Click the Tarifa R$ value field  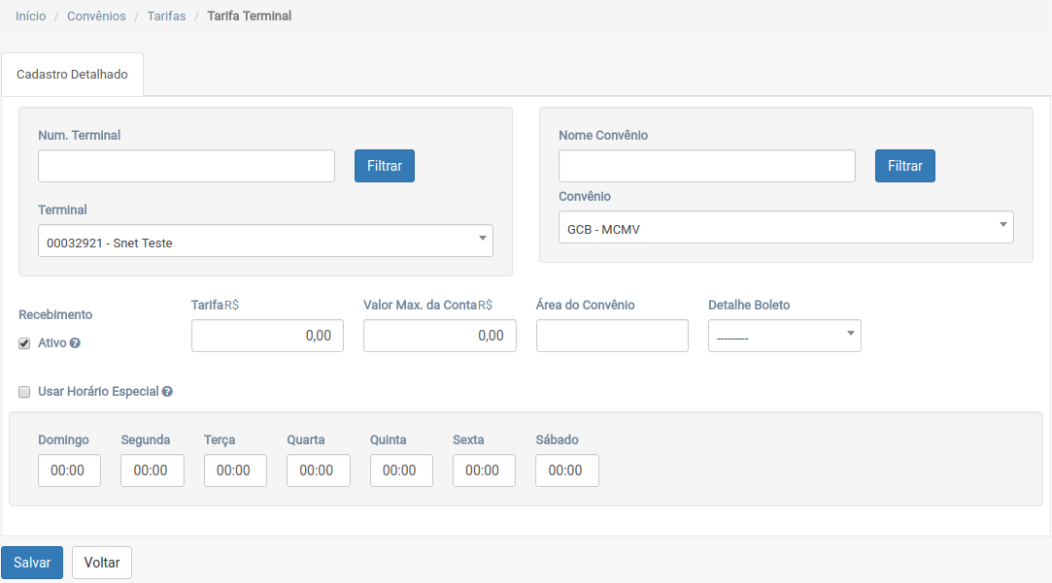[267, 336]
